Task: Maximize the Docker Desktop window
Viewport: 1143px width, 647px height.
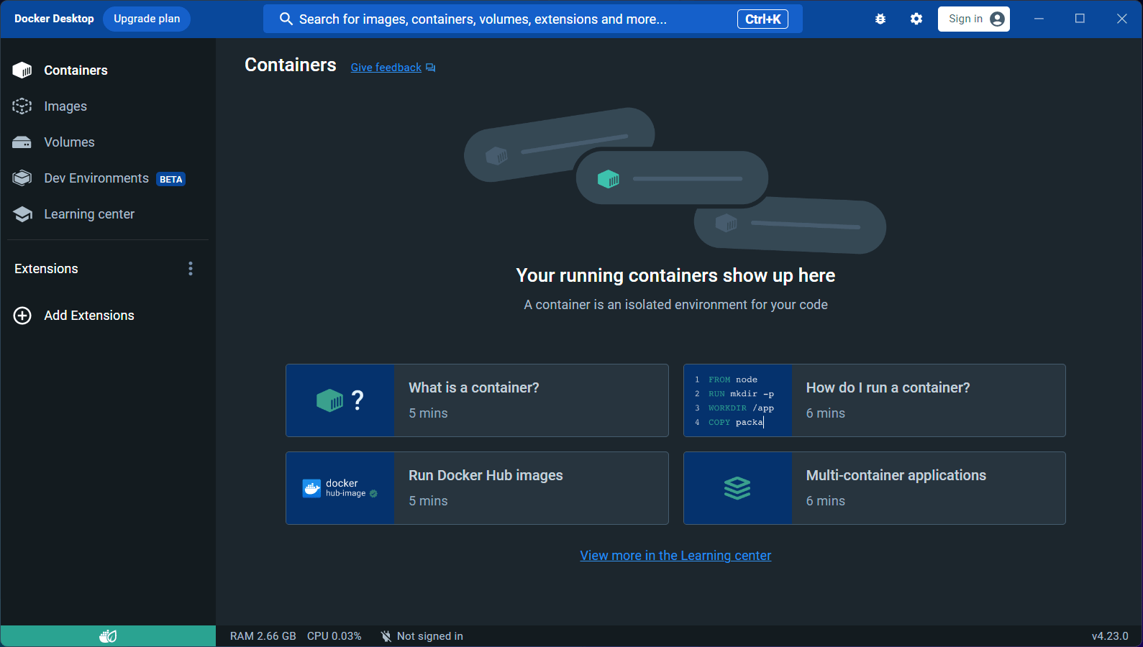Action: (x=1080, y=19)
